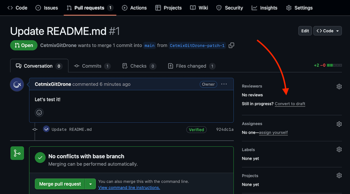Open the comment's ellipsis options menu
The height and width of the screenshot is (194, 350).
click(x=224, y=84)
